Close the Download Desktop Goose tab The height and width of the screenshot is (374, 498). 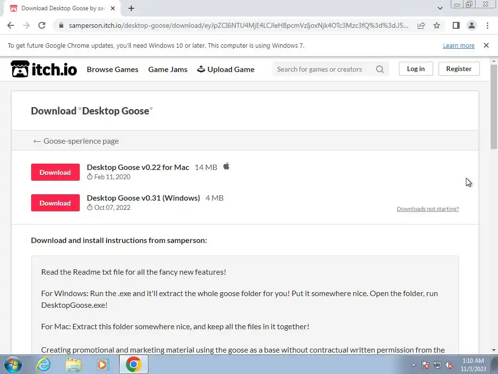(x=113, y=8)
